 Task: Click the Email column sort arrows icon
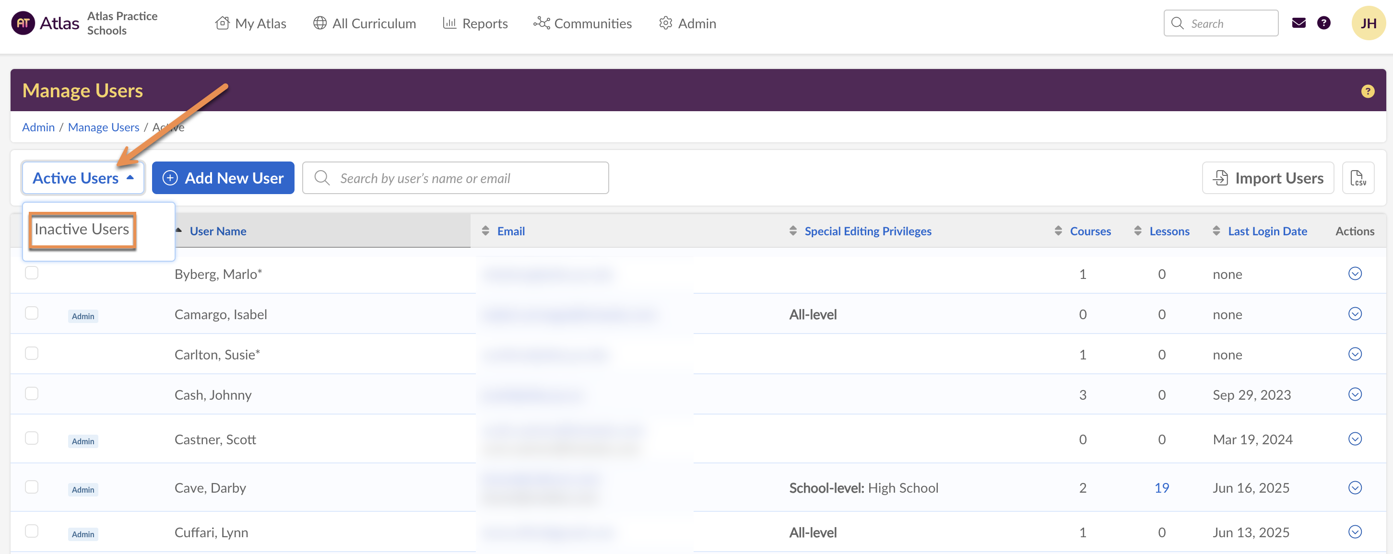485,231
